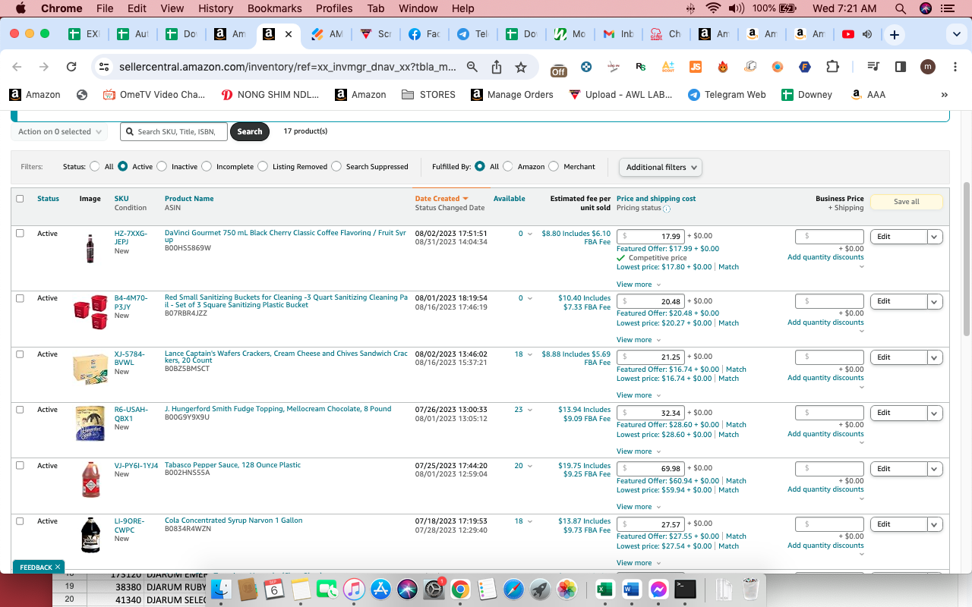Image resolution: width=972 pixels, height=607 pixels.
Task: Bookmark this page with the star icon
Action: [521, 67]
